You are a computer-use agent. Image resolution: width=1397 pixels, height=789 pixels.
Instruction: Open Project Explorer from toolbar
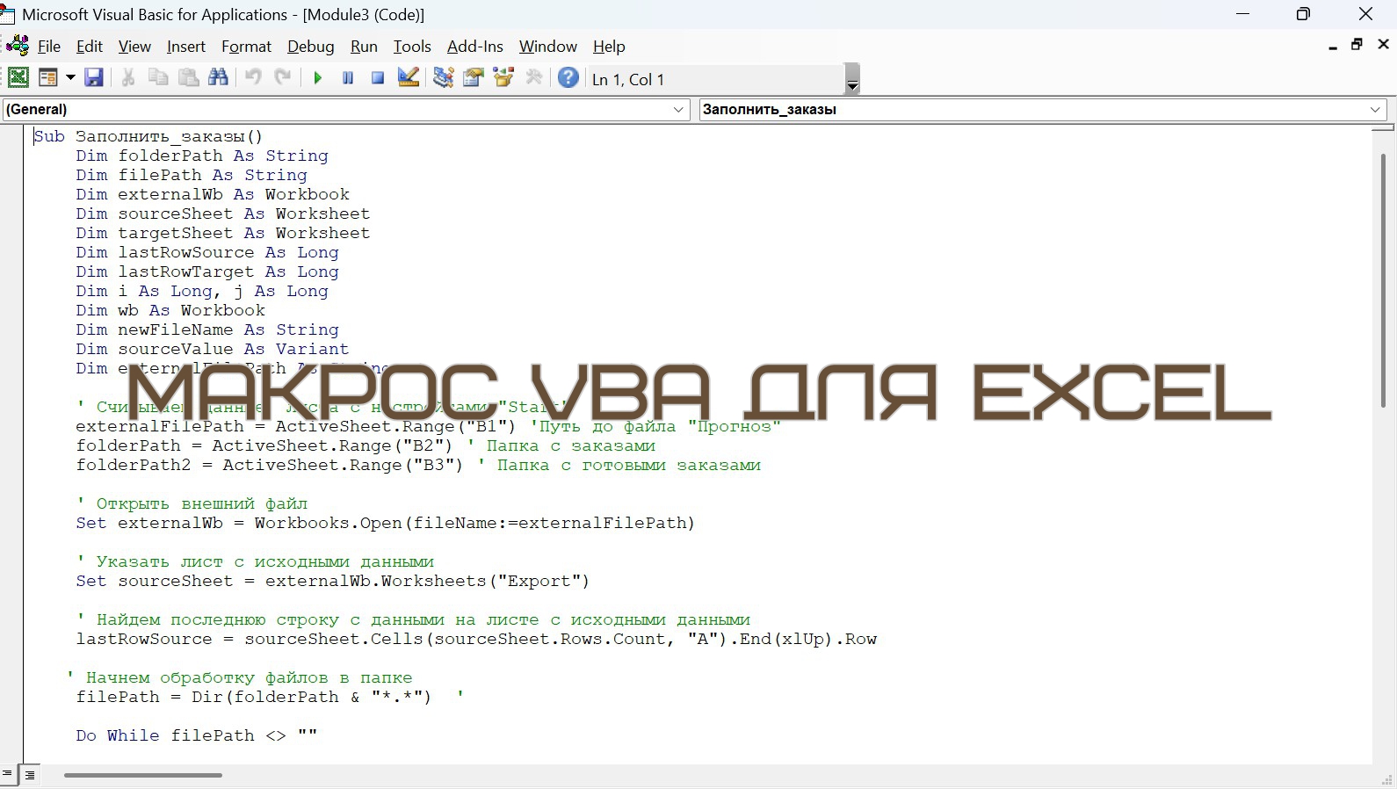444,78
